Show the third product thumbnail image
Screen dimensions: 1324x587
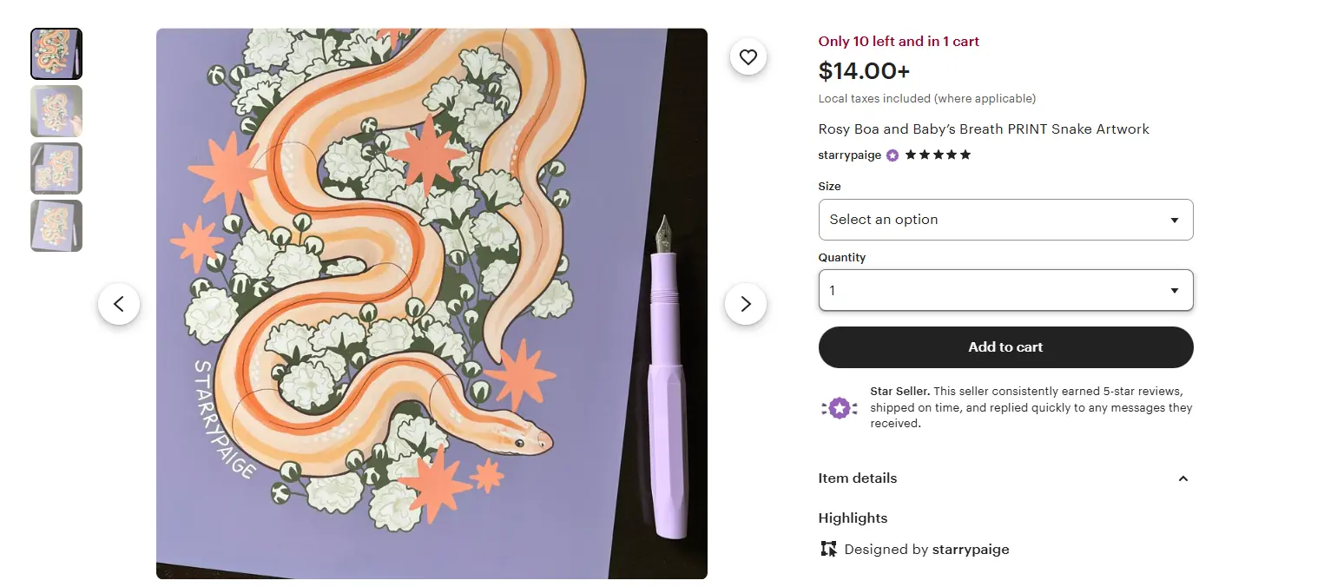tap(56, 168)
